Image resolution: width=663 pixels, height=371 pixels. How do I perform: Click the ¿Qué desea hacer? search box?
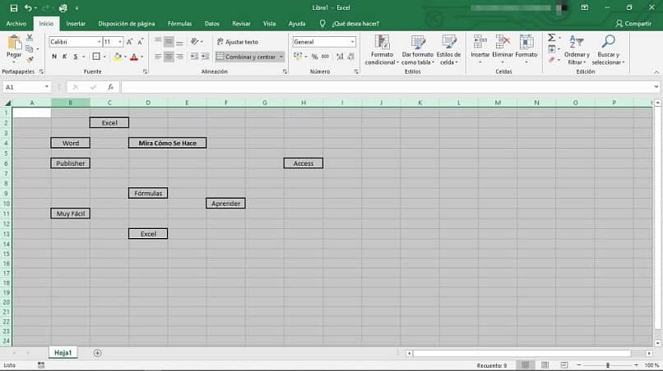point(355,24)
